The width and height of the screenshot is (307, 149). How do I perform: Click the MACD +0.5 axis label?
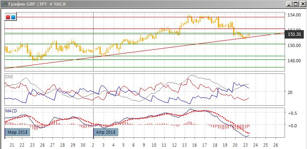[292, 114]
